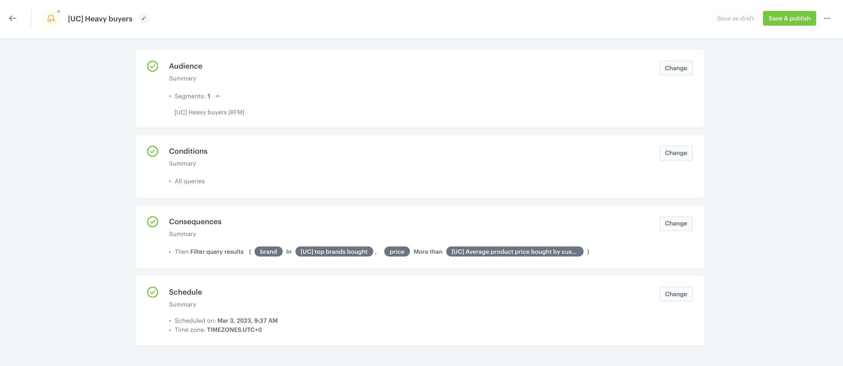Click the Conditions Change button

tap(676, 152)
